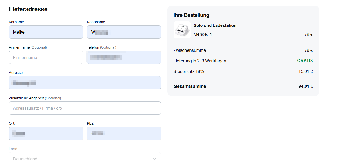Click the Lieferadresse heading
This screenshot has width=352, height=162.
tap(28, 9)
